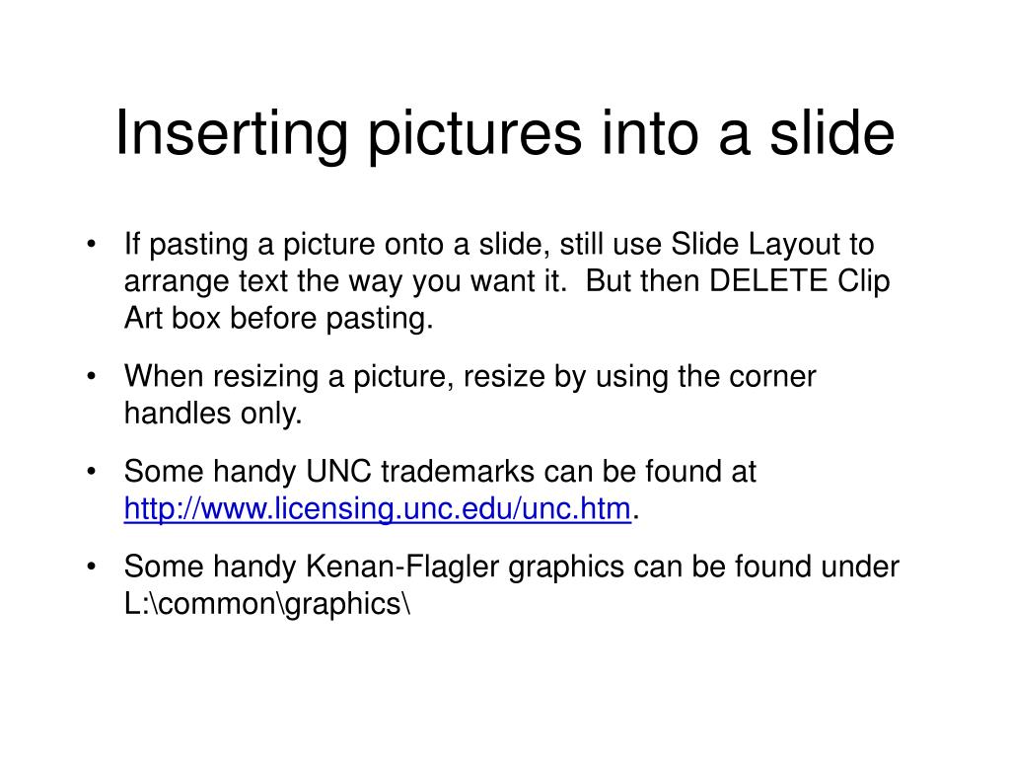Click the bullet dot before "If pasting"
Image resolution: width=1010 pixels, height=758 pixels.
pyautogui.click(x=91, y=245)
